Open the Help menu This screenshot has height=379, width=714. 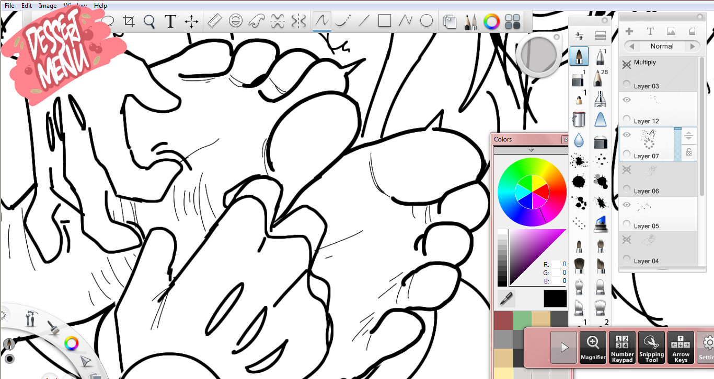pyautogui.click(x=100, y=6)
